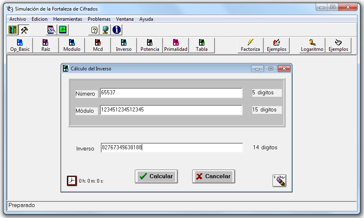
Task: Click the timer clock icon in the dialog
Action: click(x=71, y=181)
